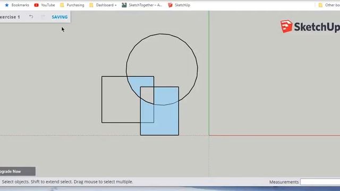Click the status bar hint text

coord(67,181)
